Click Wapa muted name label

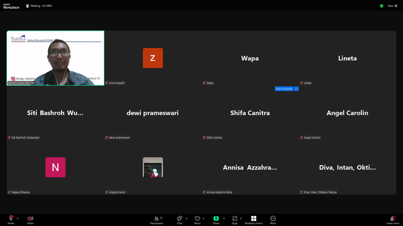pyautogui.click(x=208, y=83)
